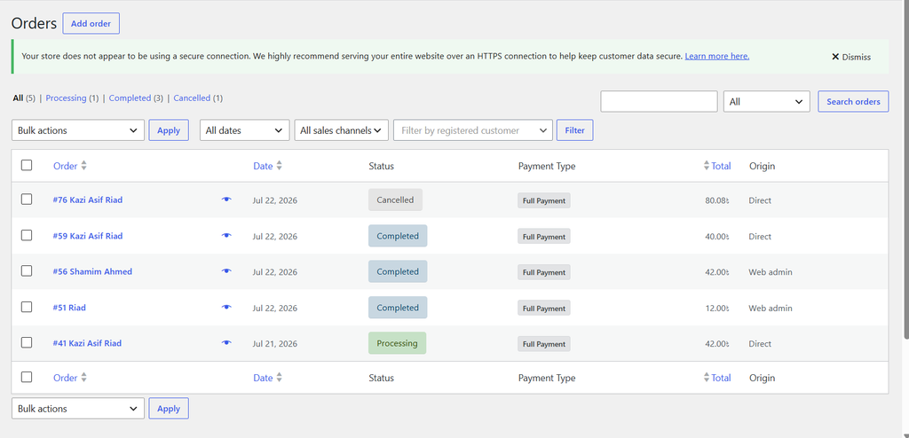Click Web admin origin of order #51
Screen dimensions: 909x438
click(771, 309)
